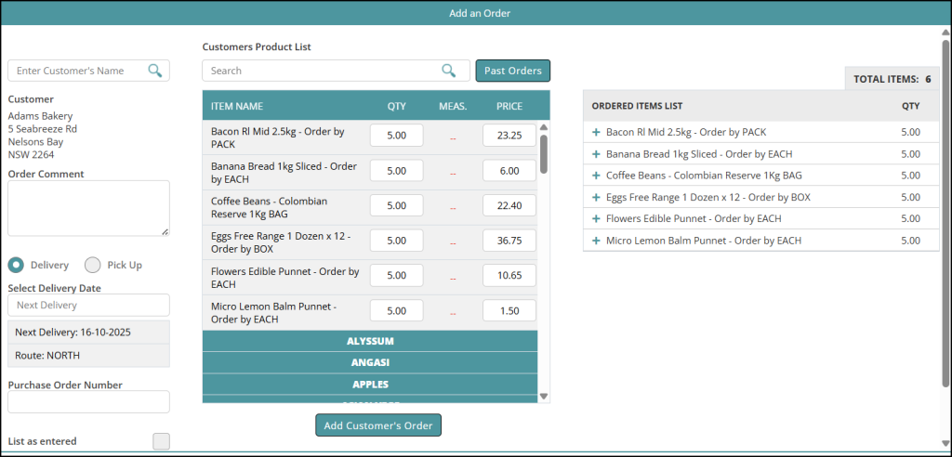The height and width of the screenshot is (457, 952).
Task: Select the Pick Up radio button
Action: 93,265
